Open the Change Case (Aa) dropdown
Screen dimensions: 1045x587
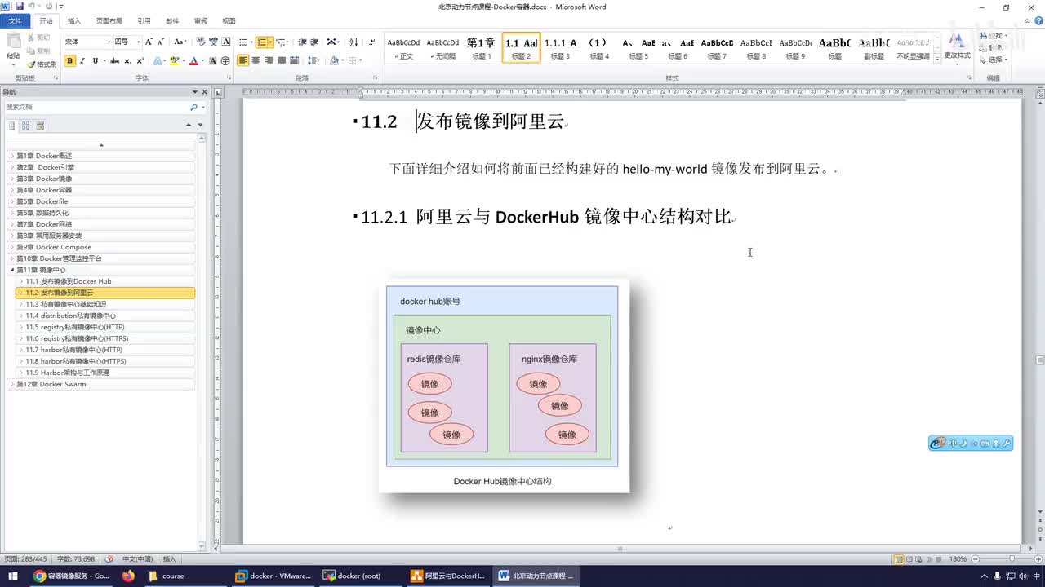[x=180, y=42]
